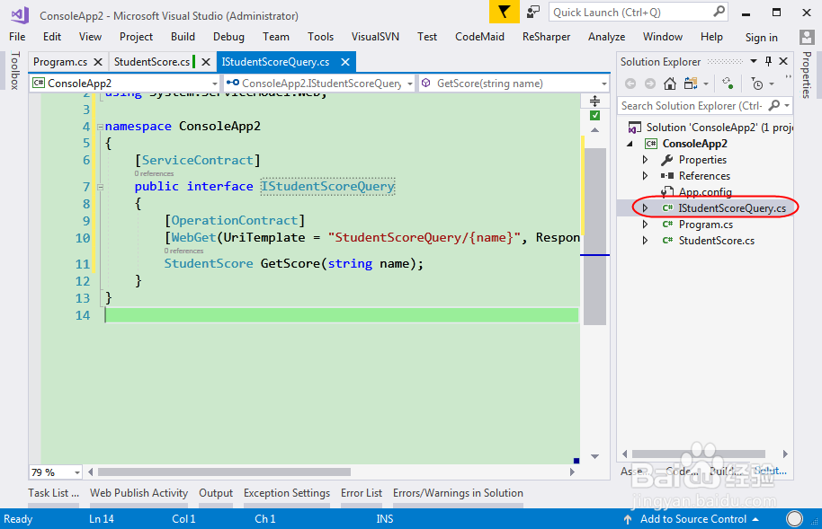The width and height of the screenshot is (822, 529).
Task: Click the account avatar icon near Sign in
Action: (x=807, y=37)
